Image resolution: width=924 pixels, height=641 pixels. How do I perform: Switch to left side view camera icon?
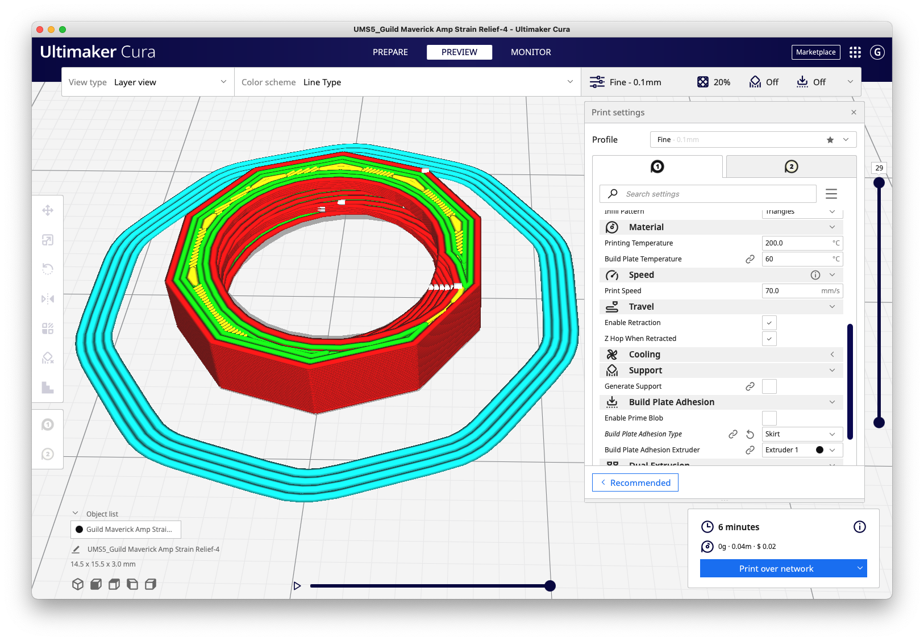tap(132, 584)
